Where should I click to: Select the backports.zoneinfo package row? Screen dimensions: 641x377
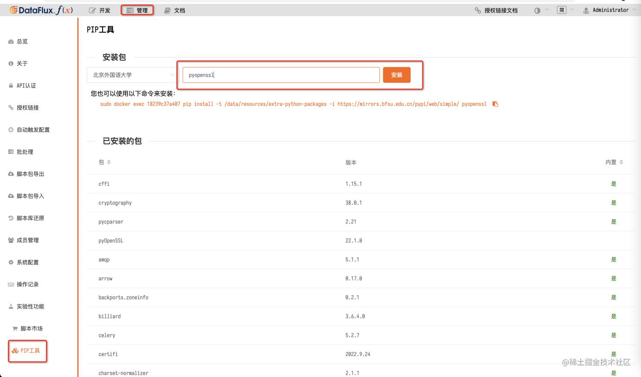[x=361, y=297]
